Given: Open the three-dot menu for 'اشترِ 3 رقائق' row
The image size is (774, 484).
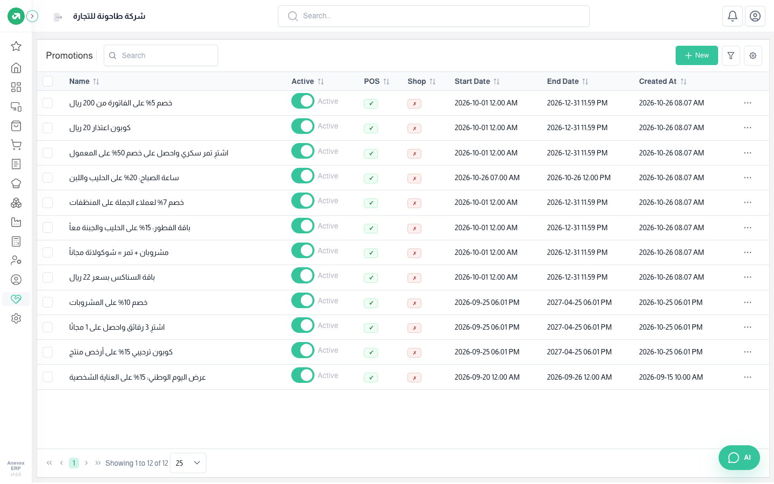Looking at the screenshot, I should pyautogui.click(x=748, y=327).
